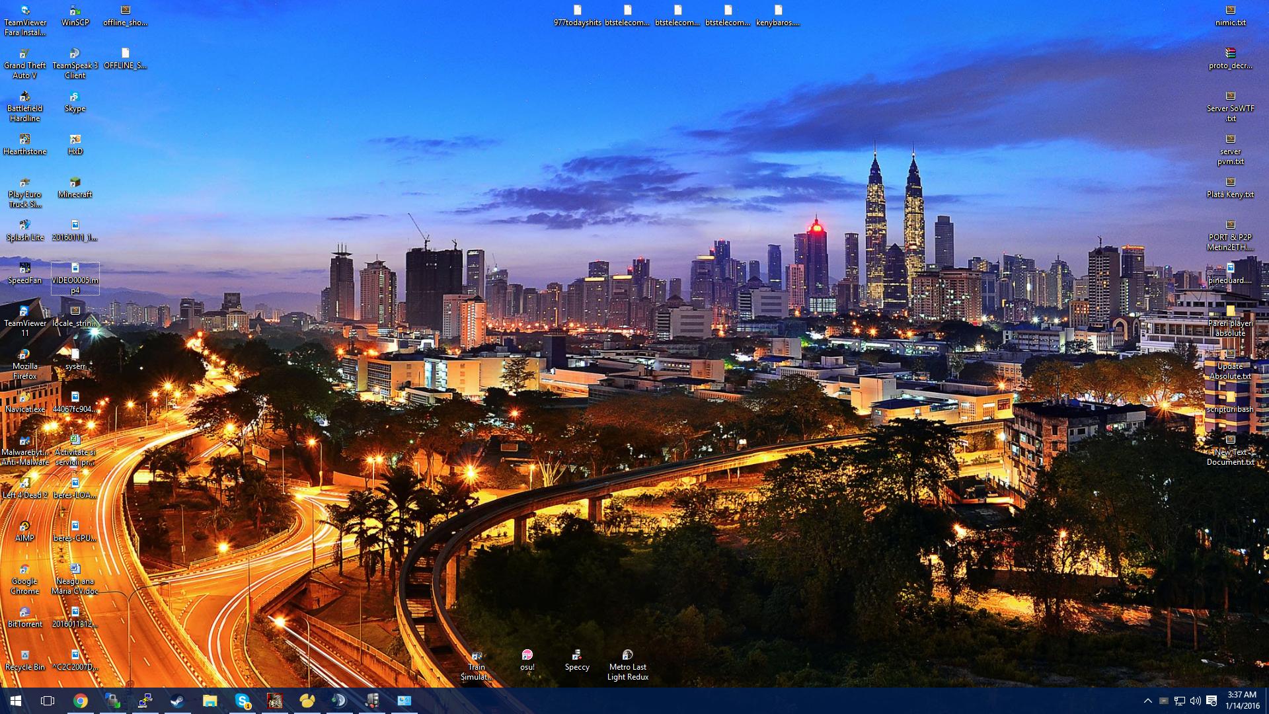Open the Action Center notifications

pyautogui.click(x=1211, y=701)
